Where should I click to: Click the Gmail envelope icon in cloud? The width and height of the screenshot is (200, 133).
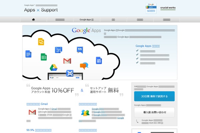tap(67, 61)
